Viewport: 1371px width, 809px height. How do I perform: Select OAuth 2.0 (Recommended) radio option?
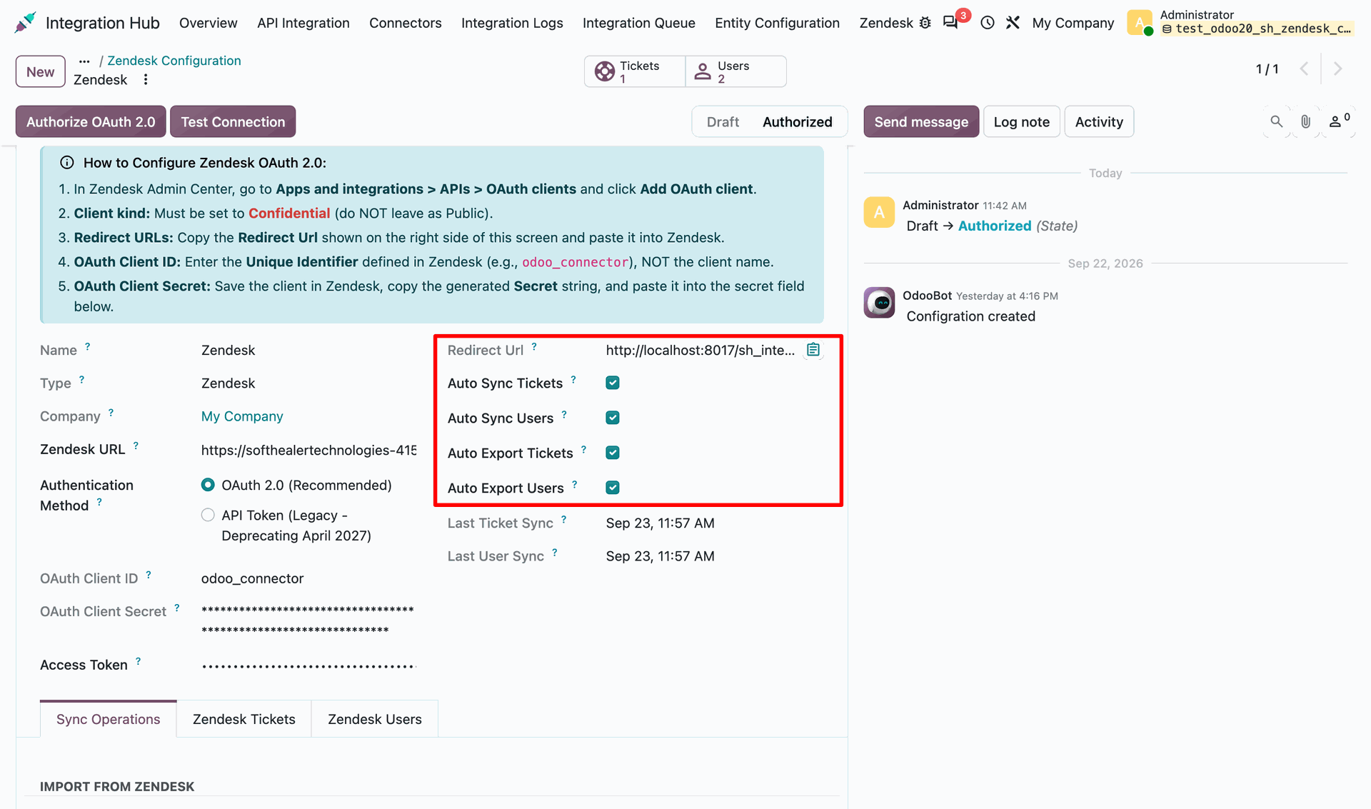(208, 486)
